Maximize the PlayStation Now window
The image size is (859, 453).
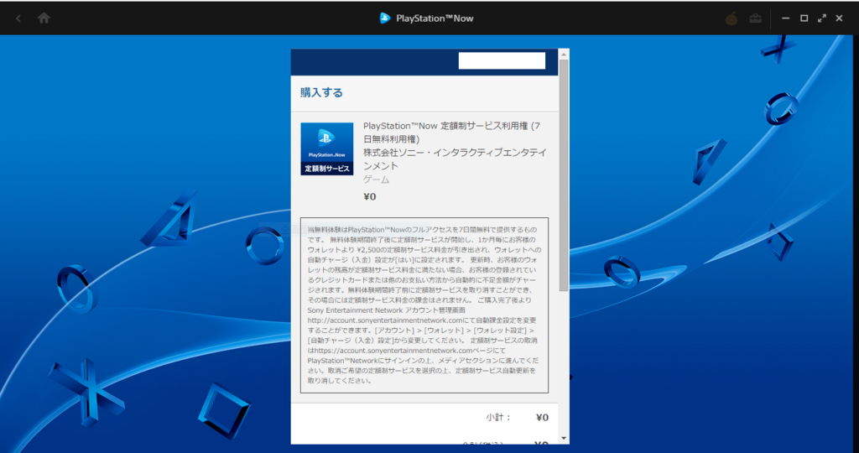[804, 18]
